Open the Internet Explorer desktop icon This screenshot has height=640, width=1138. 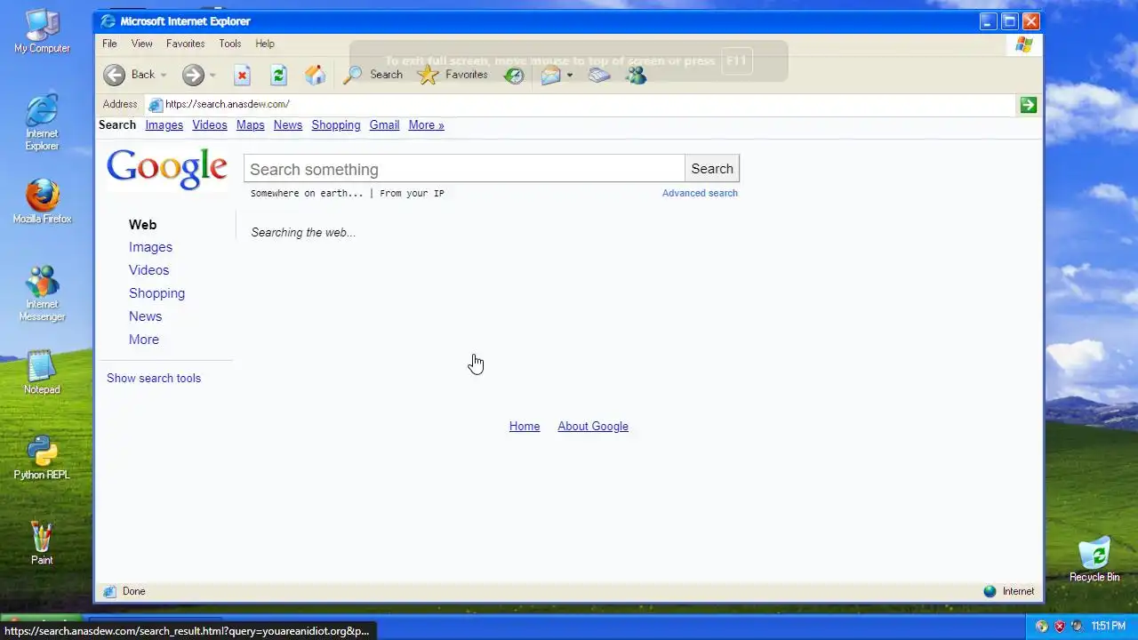coord(42,123)
